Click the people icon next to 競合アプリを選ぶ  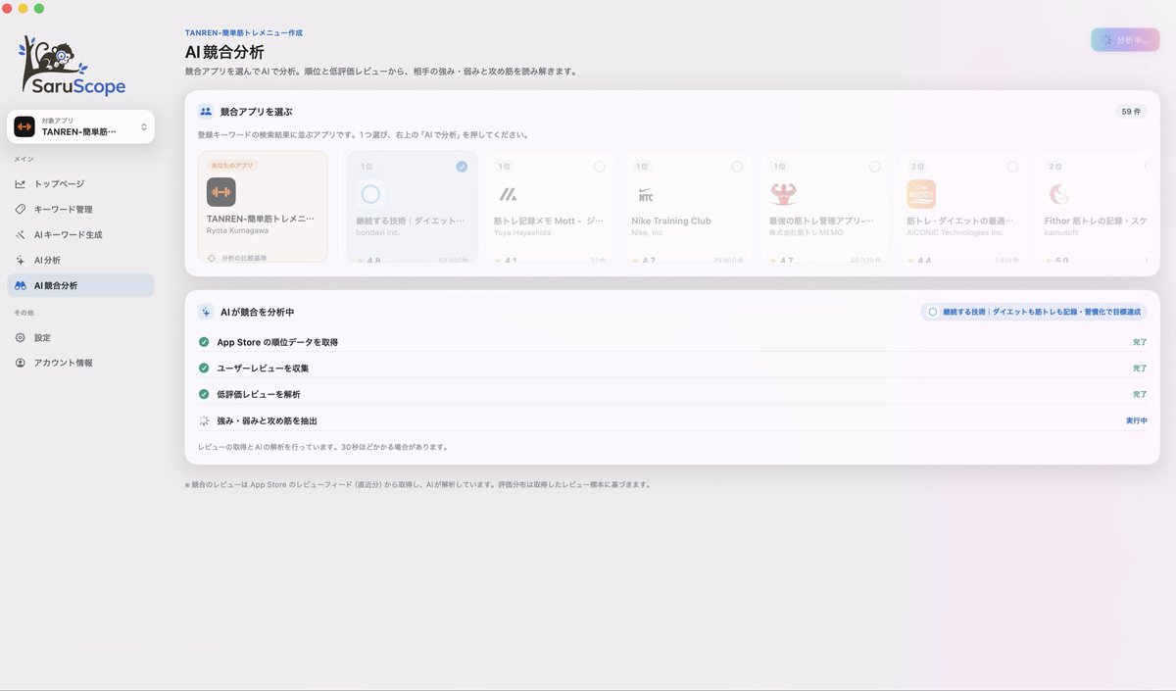coord(206,112)
